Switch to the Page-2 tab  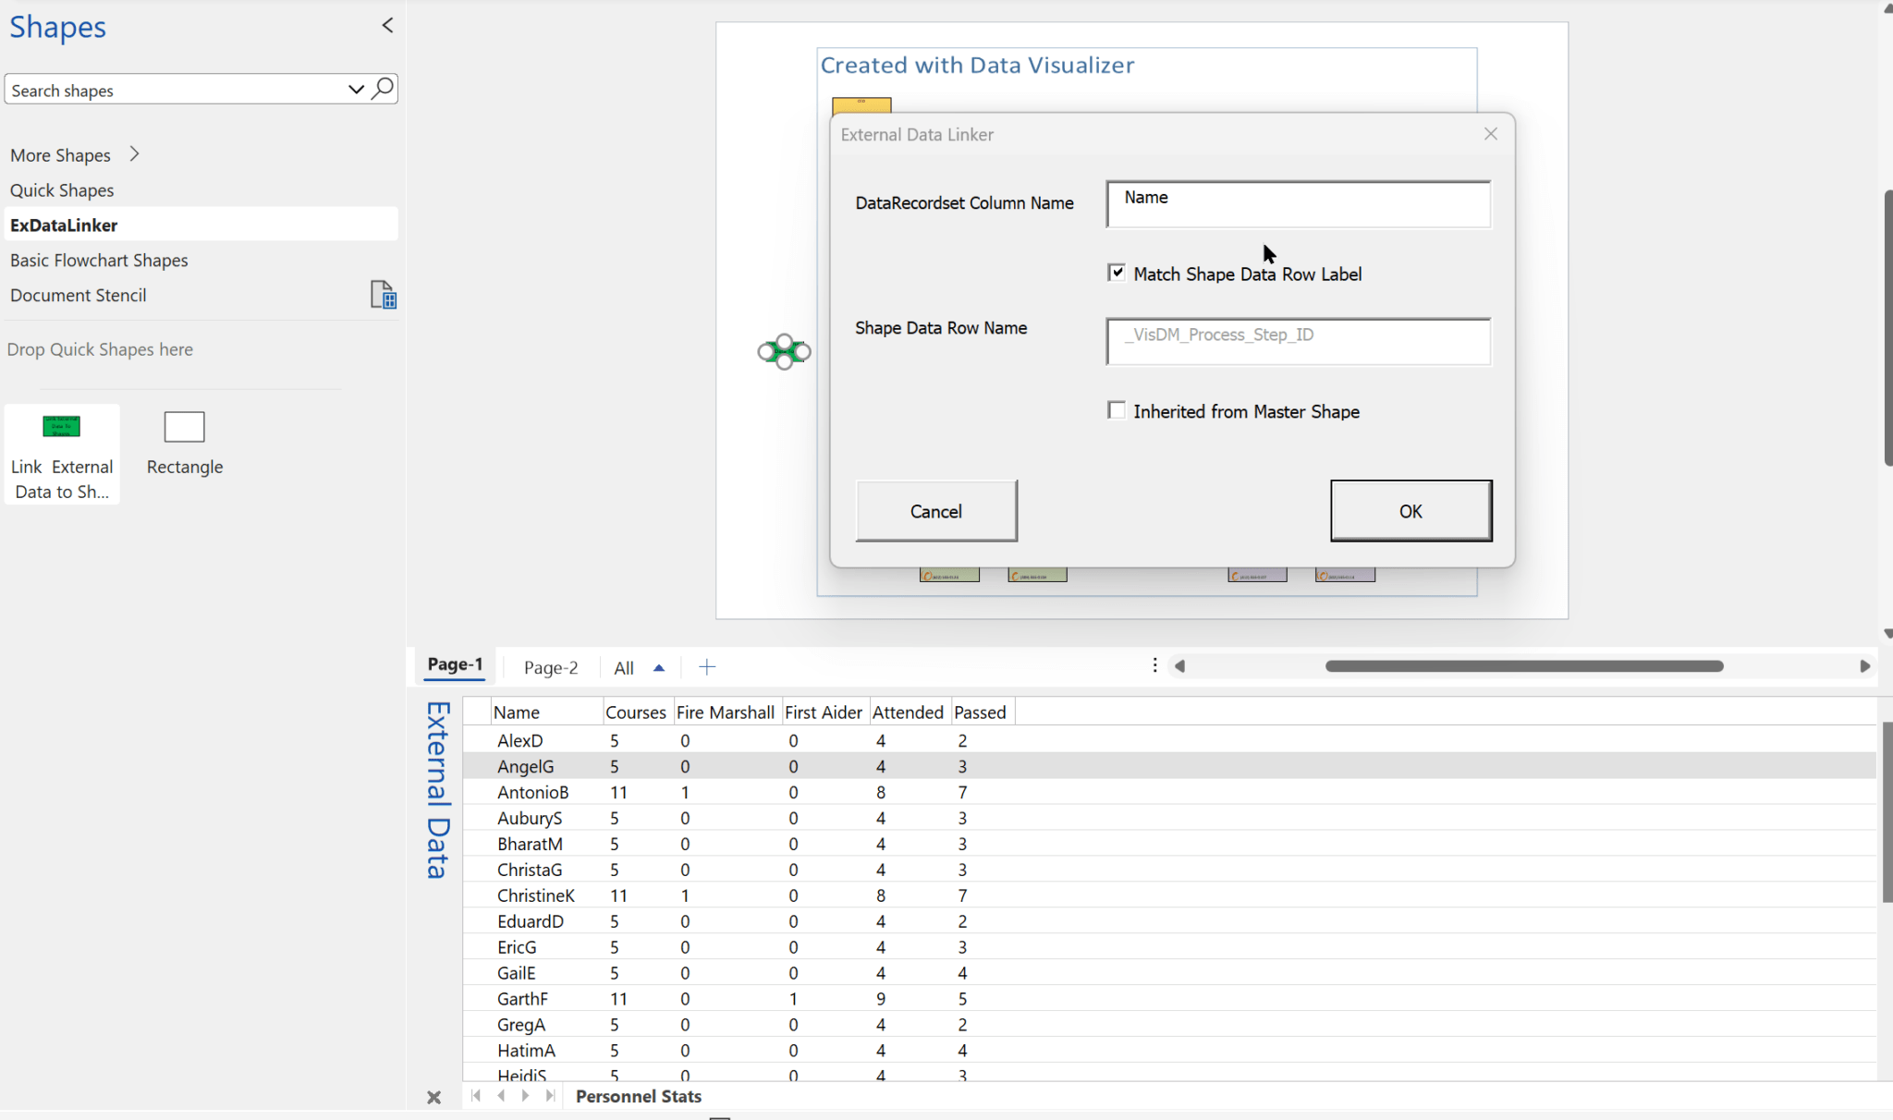[x=551, y=667]
